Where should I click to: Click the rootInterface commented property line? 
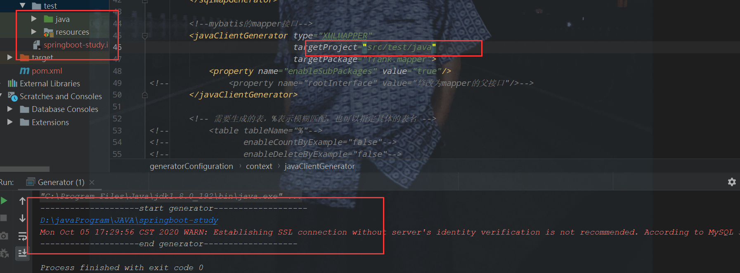[381, 83]
